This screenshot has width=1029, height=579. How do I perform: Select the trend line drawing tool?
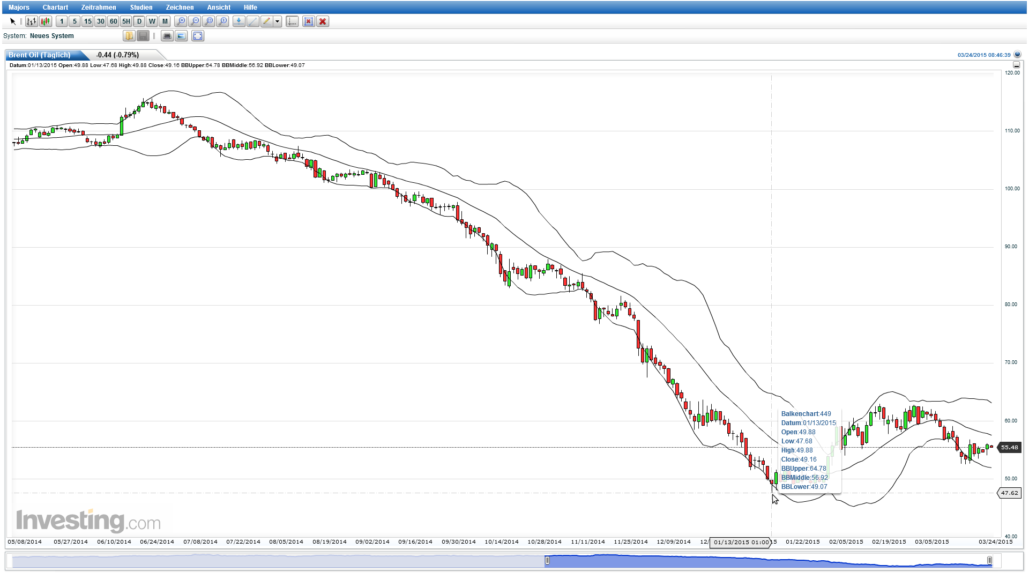pyautogui.click(x=252, y=21)
